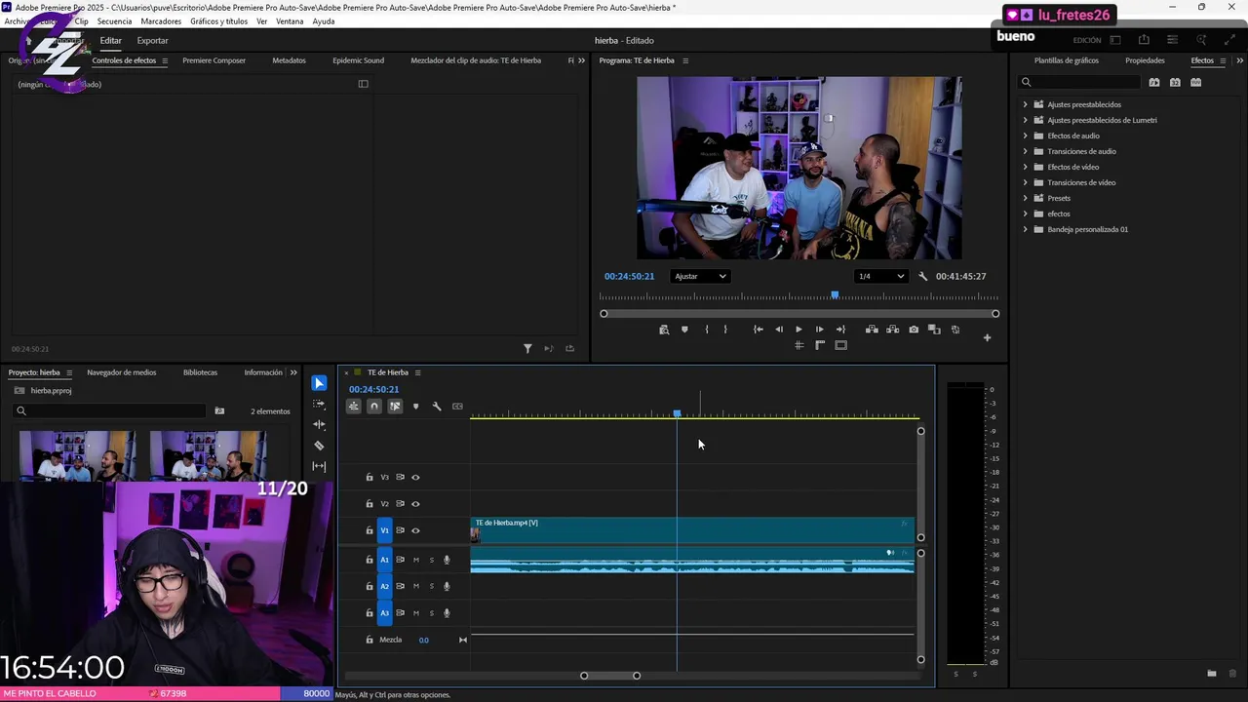The height and width of the screenshot is (702, 1248).
Task: Open the Plantillas de gráficos tab
Action: point(1066,60)
